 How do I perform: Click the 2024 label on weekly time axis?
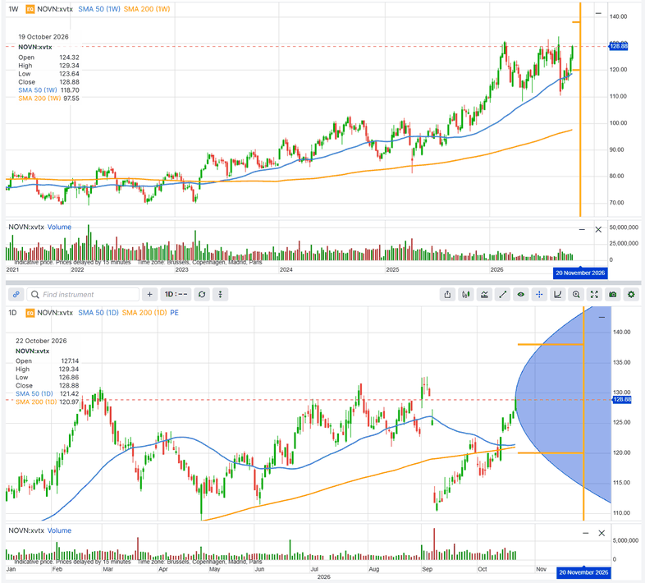point(286,269)
